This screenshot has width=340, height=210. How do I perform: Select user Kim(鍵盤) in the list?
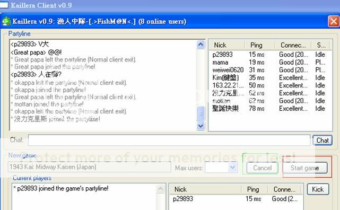[x=225, y=77]
